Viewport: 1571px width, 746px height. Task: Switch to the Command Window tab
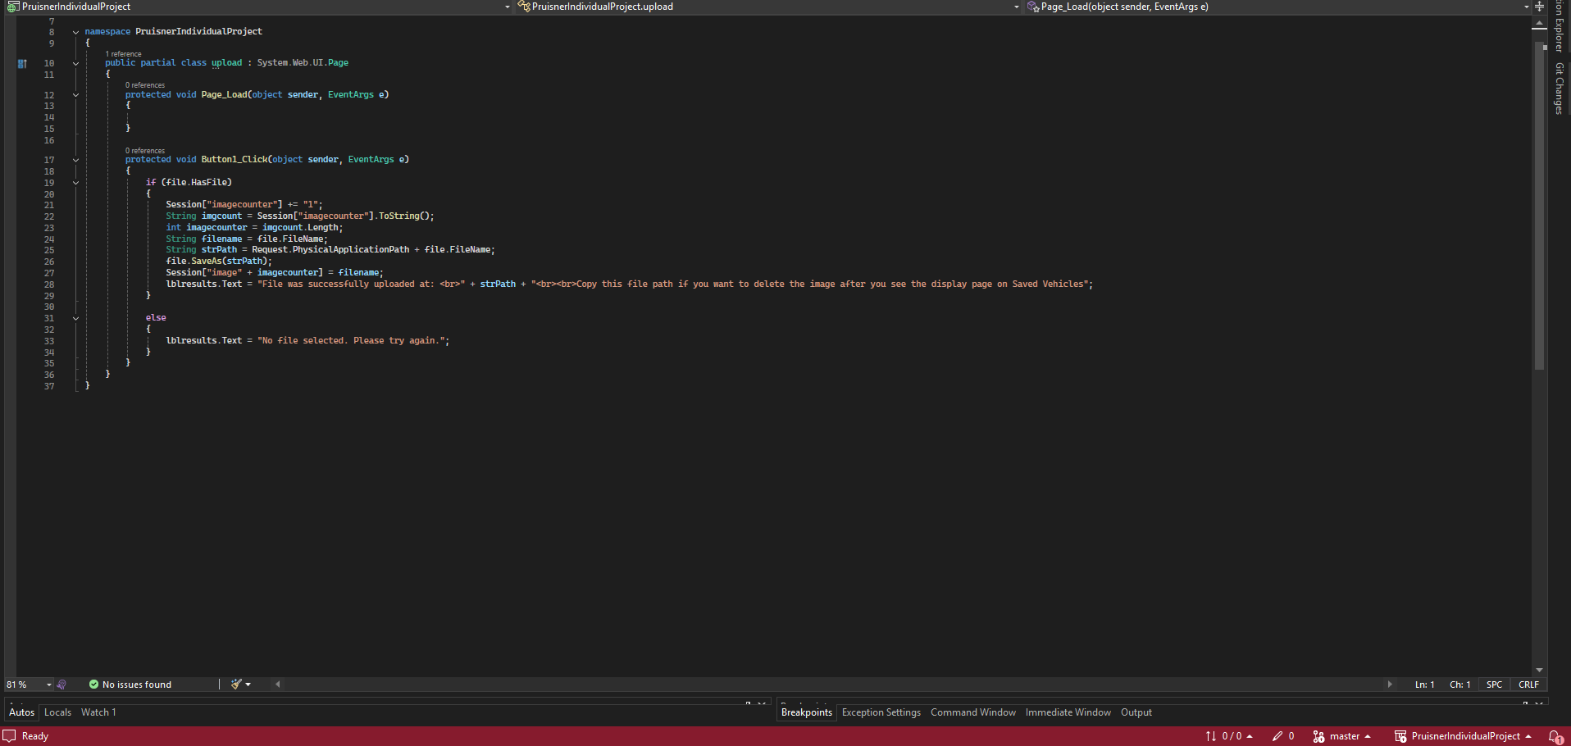(973, 712)
